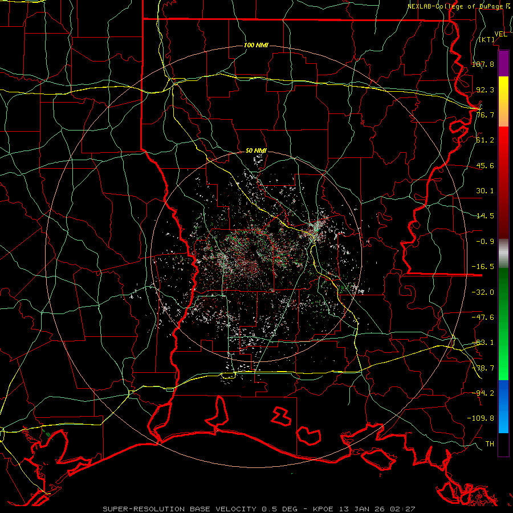Select the 107.8 value on velocity scale
The width and height of the screenshot is (513, 513).
pos(483,64)
